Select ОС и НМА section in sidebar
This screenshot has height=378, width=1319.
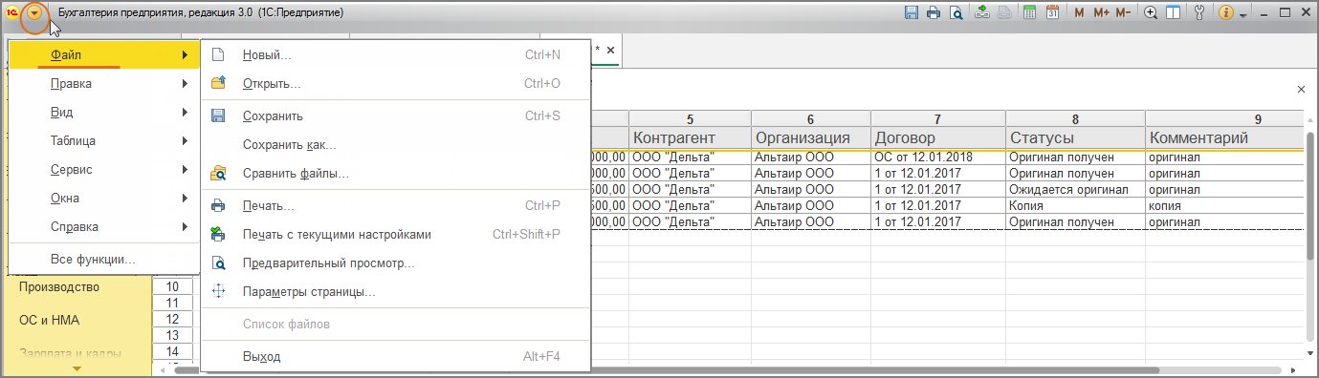click(x=47, y=320)
